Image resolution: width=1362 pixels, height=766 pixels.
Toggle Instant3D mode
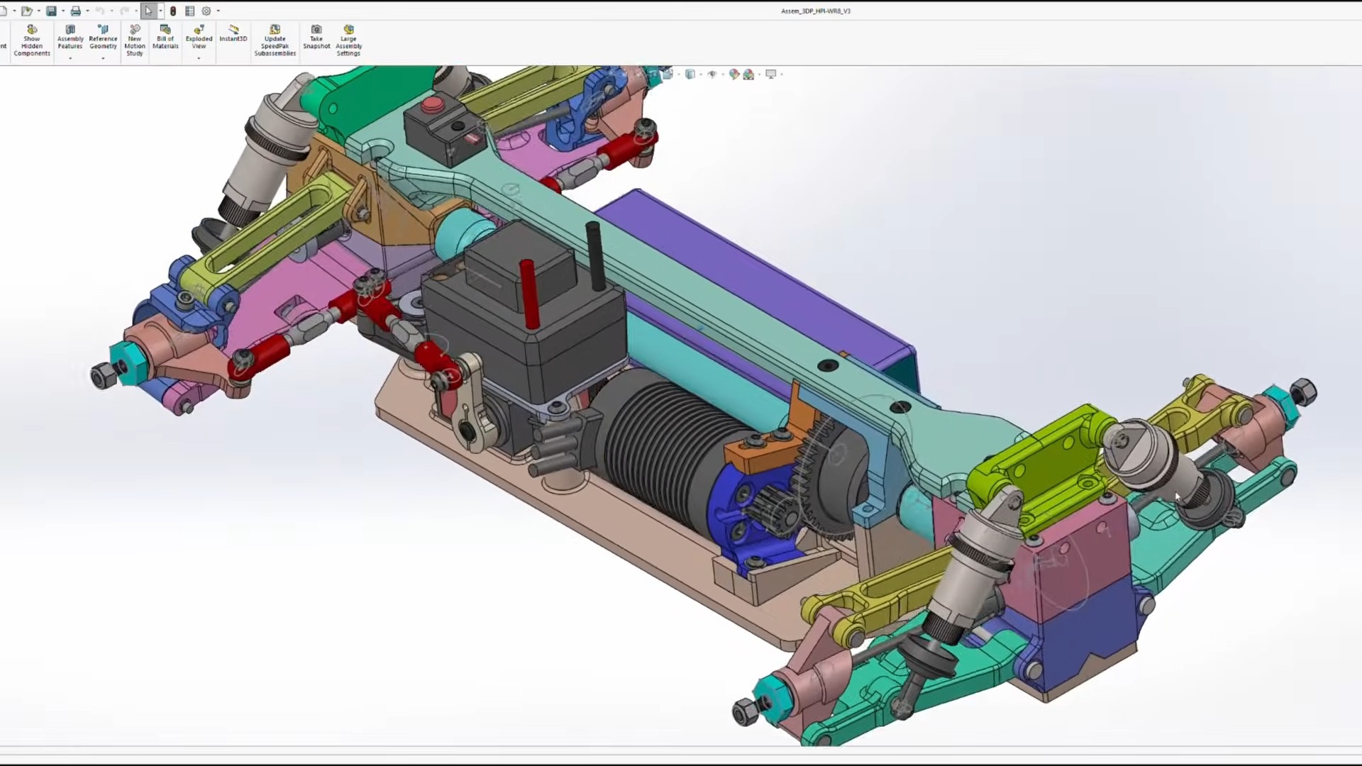(233, 33)
